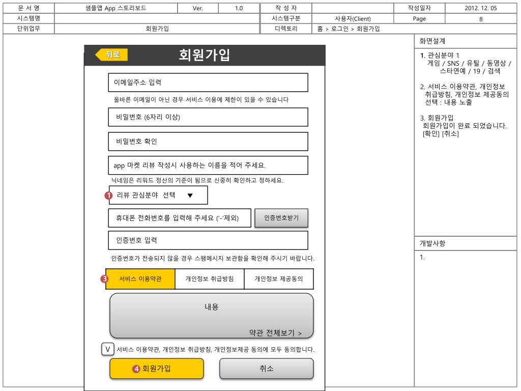This screenshot has height=391, width=521.
Task: Click the yellow 회원가입 submit button
Action: [157, 369]
